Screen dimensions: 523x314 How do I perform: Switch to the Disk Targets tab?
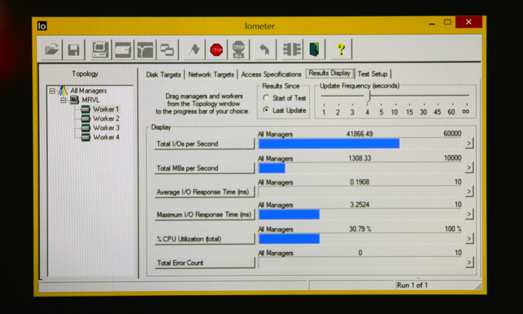(164, 74)
